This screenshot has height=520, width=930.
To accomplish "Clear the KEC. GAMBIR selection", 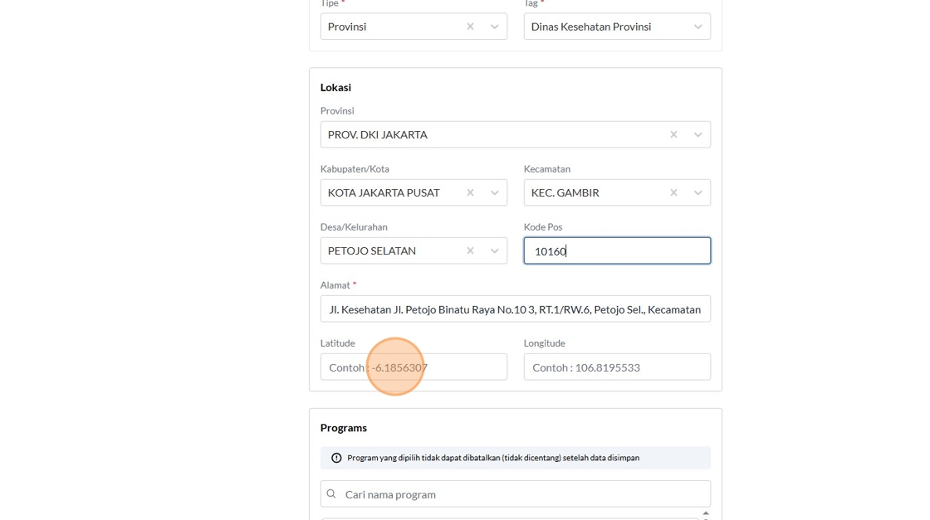I will (x=673, y=192).
